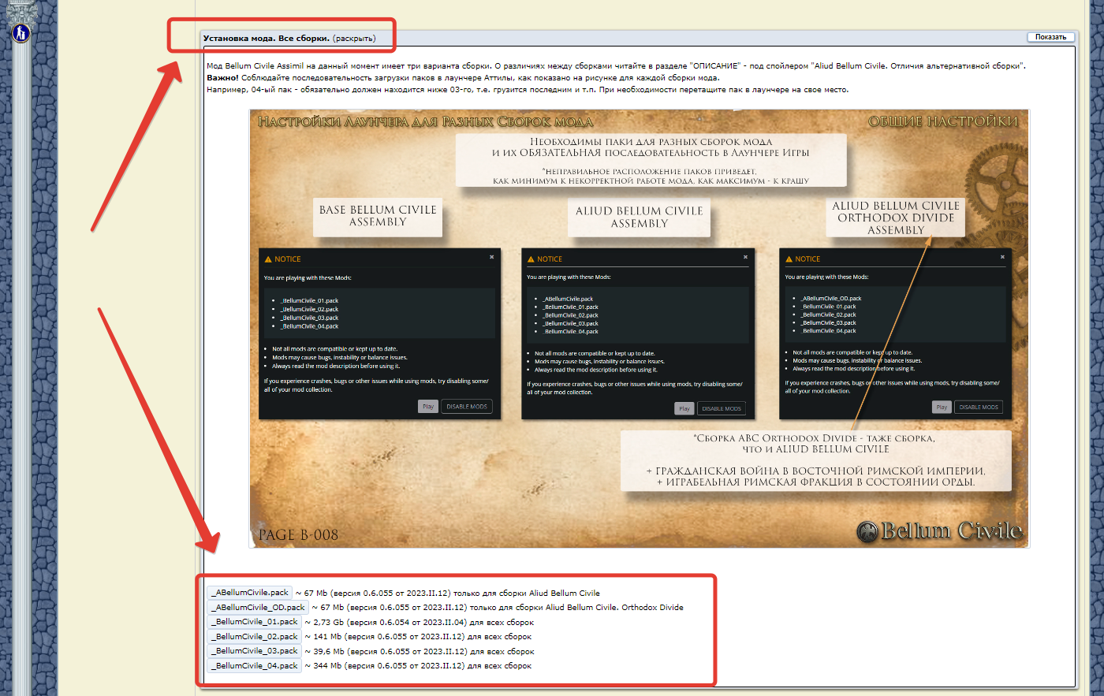This screenshot has height=696, width=1104.
Task: Open the _BellumCivile_02.pack link
Action: (x=254, y=637)
